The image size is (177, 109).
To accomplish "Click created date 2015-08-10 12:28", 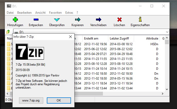I will [95, 64].
